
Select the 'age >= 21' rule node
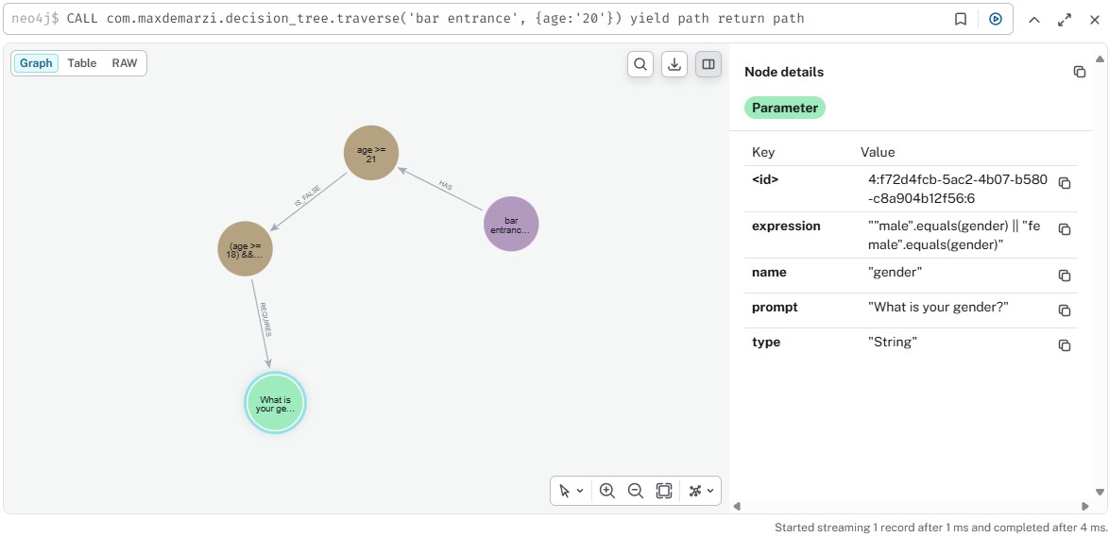(371, 153)
